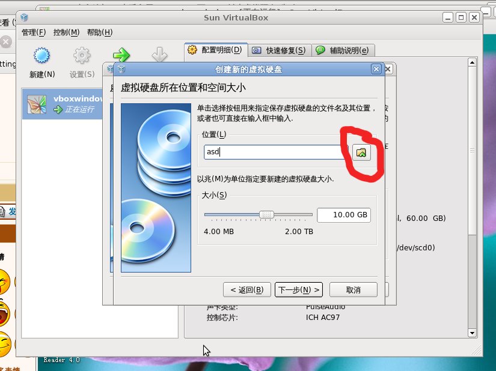Click the grey down-arrow discard toolbar icon

click(x=159, y=55)
